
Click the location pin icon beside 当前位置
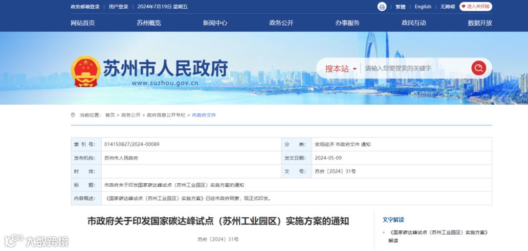point(73,115)
